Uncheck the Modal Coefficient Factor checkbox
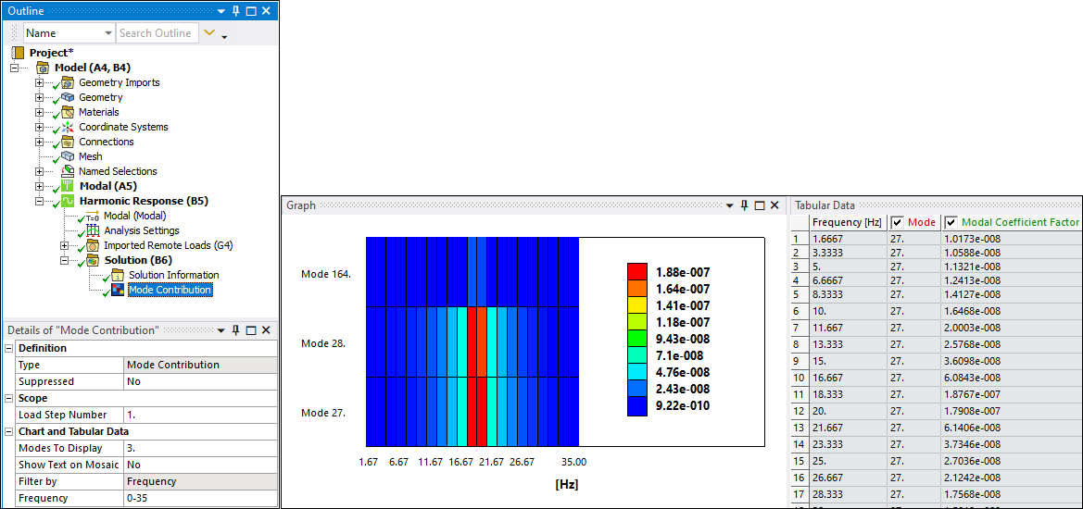Screen dimensions: 1083x509 coord(951,222)
